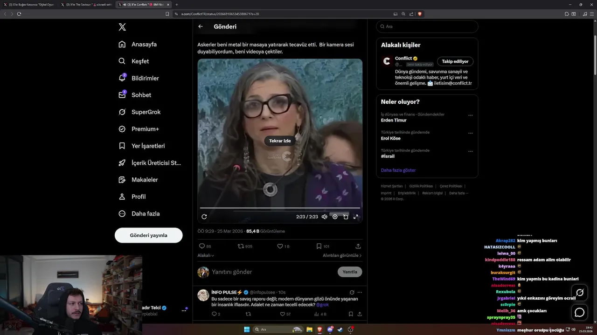This screenshot has height=335, width=597.
Task: Click the Yanıtını gönder reply field
Action: point(273,272)
